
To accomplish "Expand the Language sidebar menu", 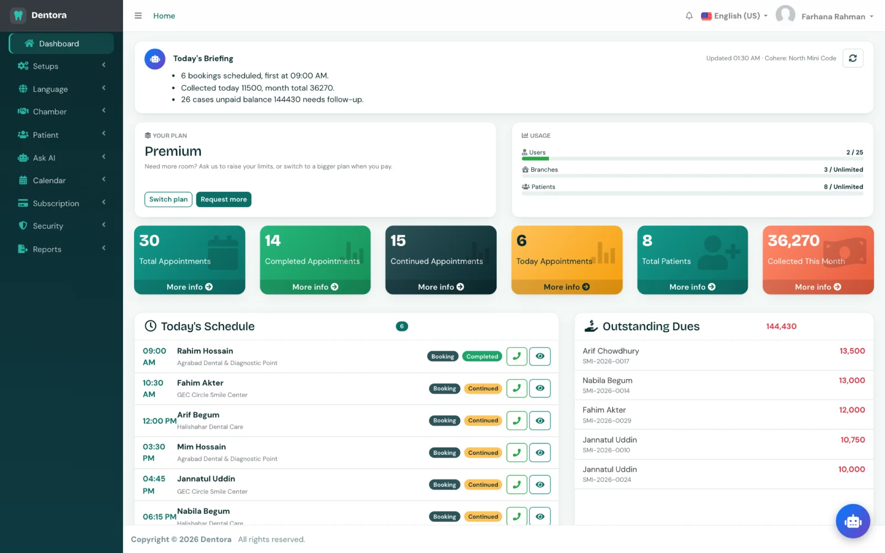I will 61,89.
